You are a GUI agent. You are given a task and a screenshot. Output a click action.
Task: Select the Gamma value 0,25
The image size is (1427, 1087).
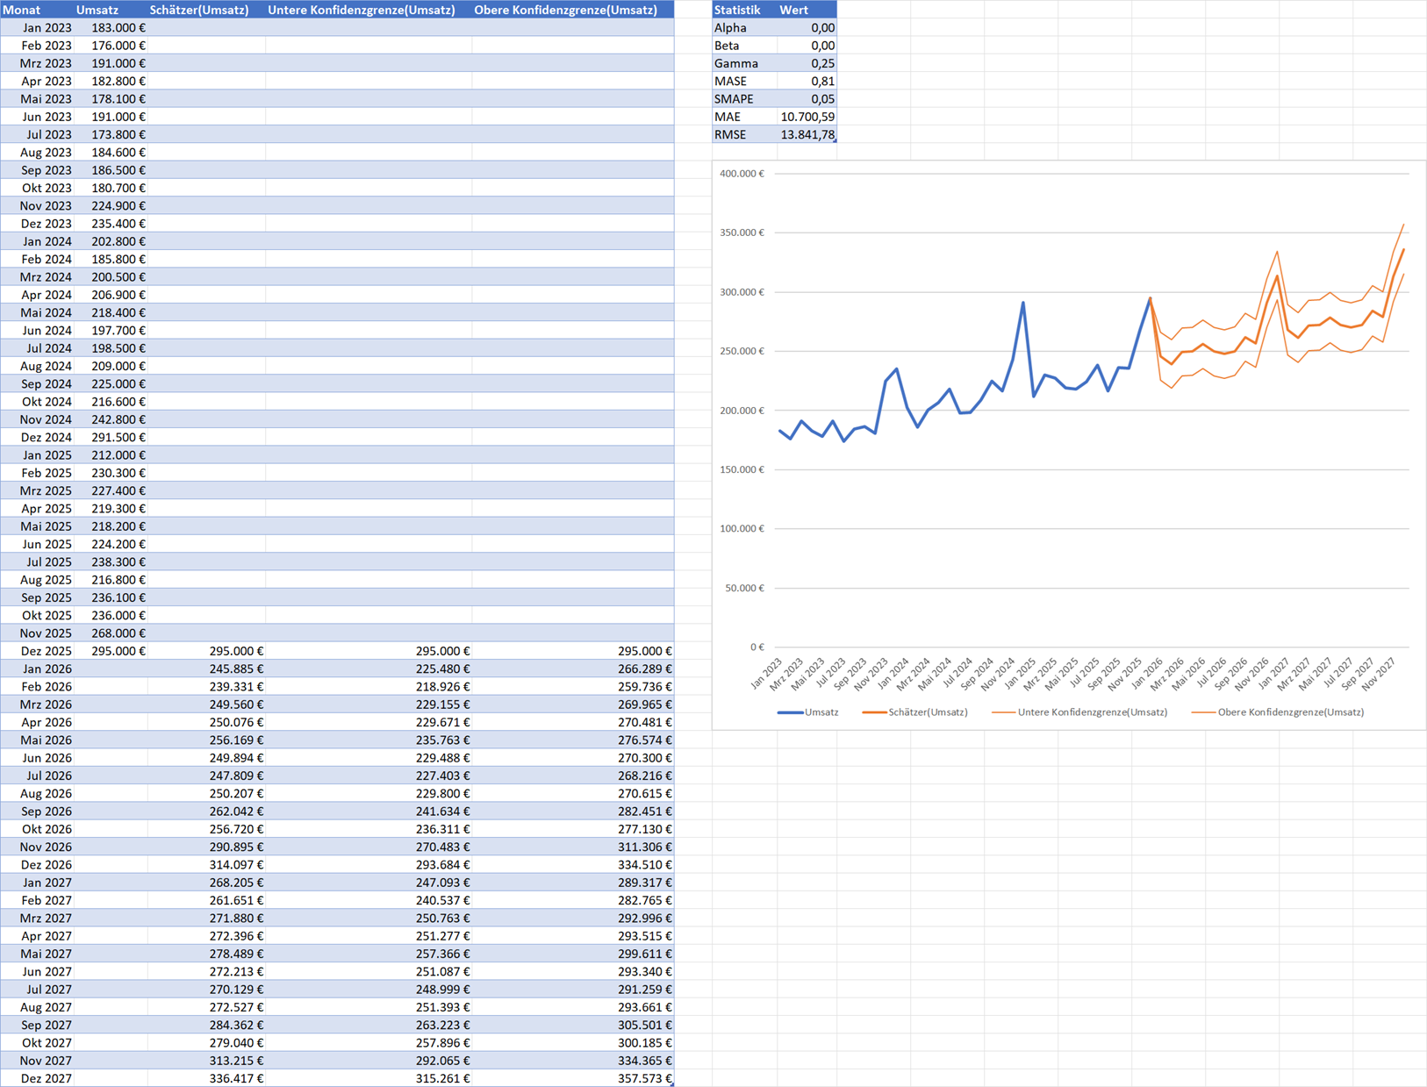[807, 63]
